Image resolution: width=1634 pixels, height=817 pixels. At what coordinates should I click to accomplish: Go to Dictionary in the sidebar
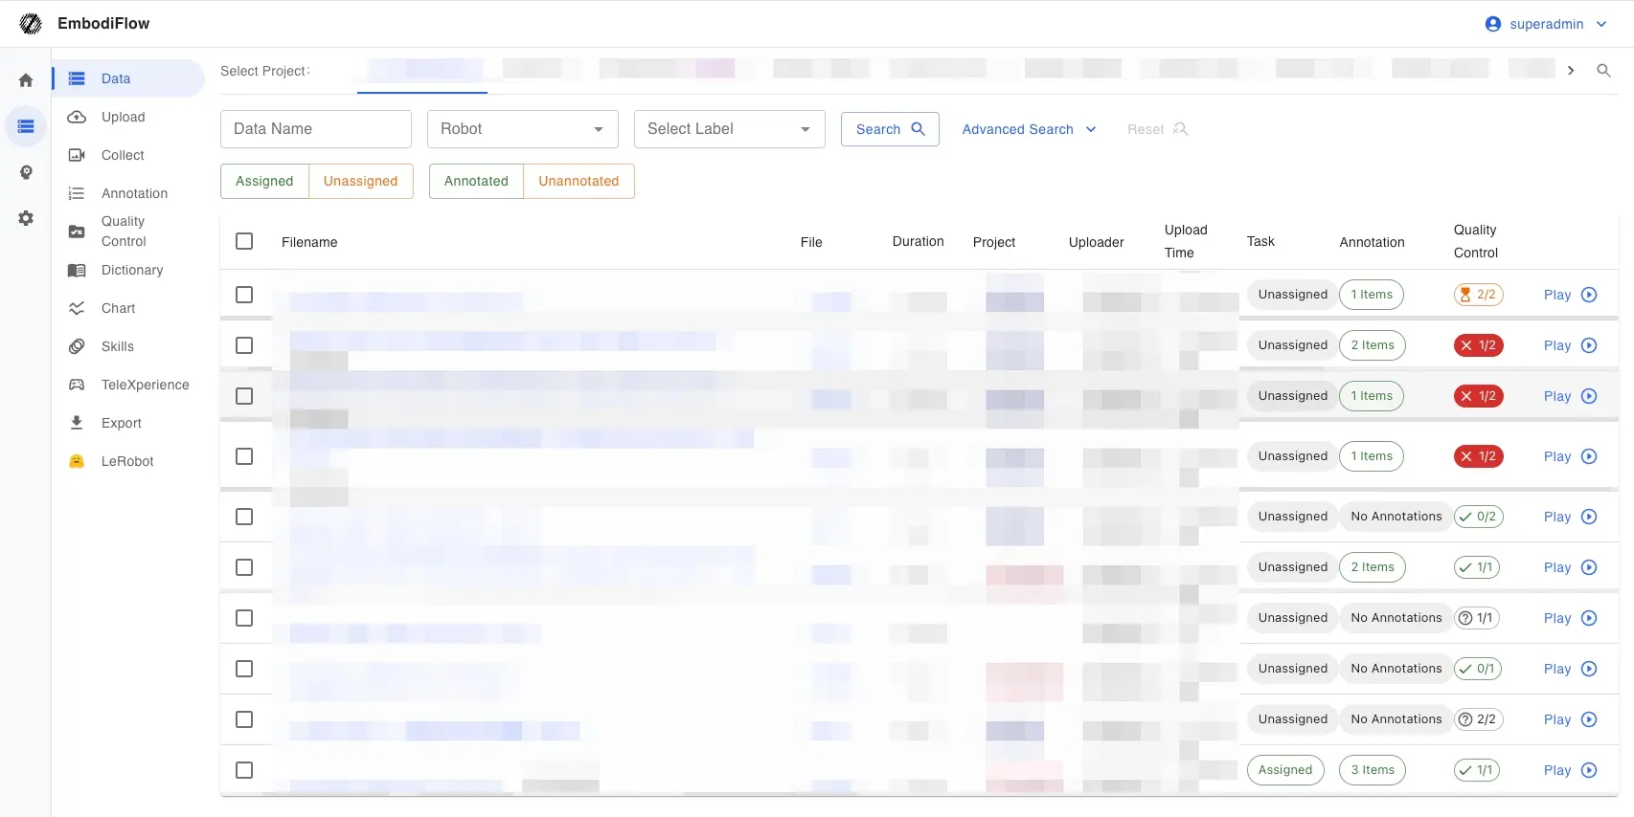132,270
